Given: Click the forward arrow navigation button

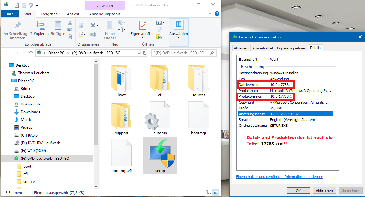Looking at the screenshot, I should coord(17,53).
